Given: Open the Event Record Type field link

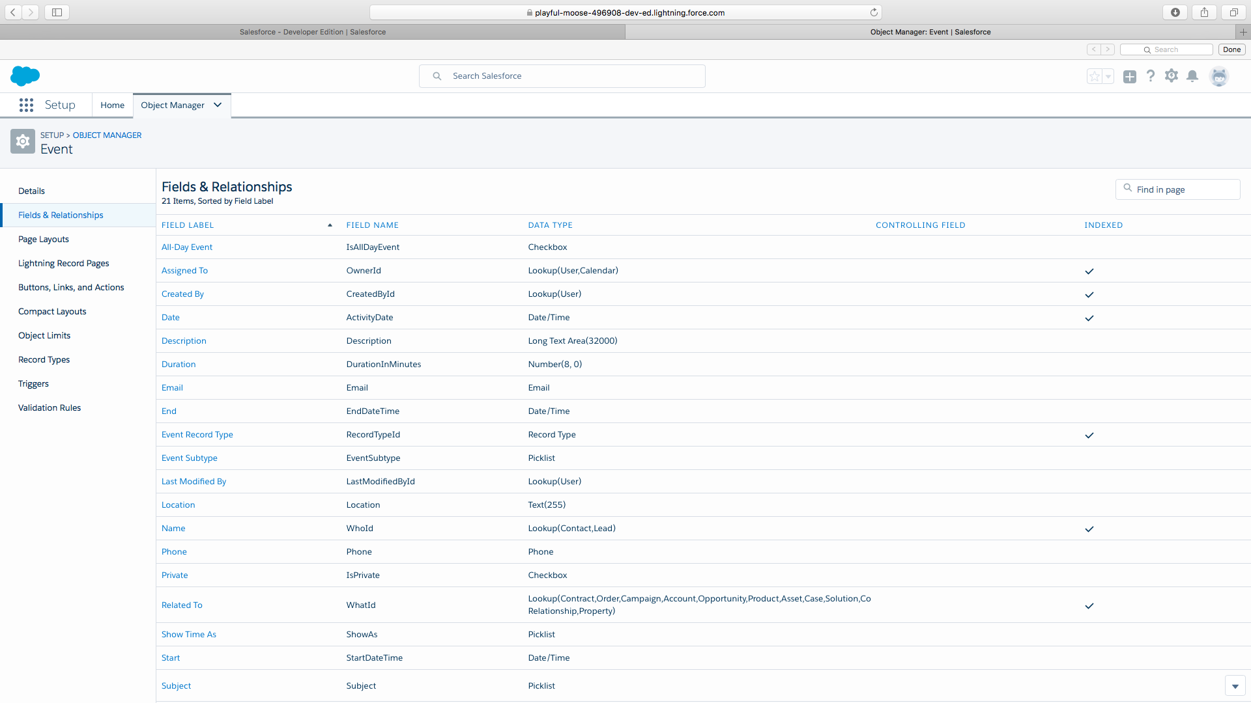Looking at the screenshot, I should (197, 434).
